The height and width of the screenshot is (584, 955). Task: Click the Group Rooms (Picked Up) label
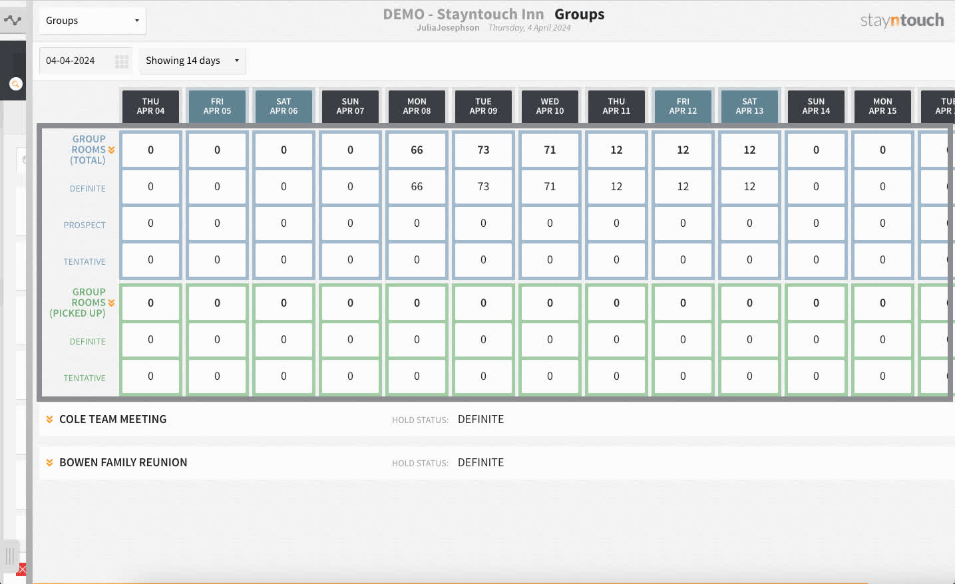[x=78, y=303]
